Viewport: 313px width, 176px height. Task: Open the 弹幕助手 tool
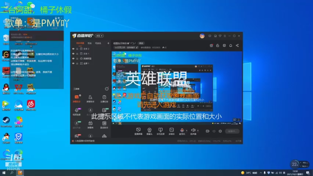point(77,99)
